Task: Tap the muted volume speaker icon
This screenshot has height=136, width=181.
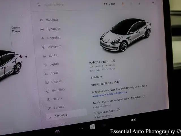Action: click(x=133, y=120)
